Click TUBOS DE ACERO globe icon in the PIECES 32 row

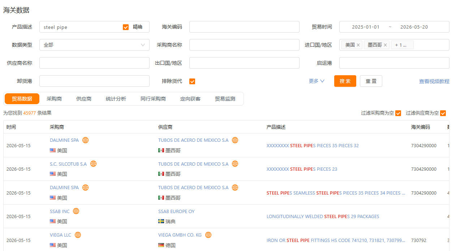coord(235,140)
